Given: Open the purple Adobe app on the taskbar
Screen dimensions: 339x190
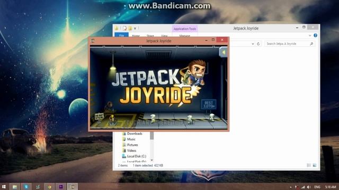Looking at the screenshot, I should tap(61, 187).
